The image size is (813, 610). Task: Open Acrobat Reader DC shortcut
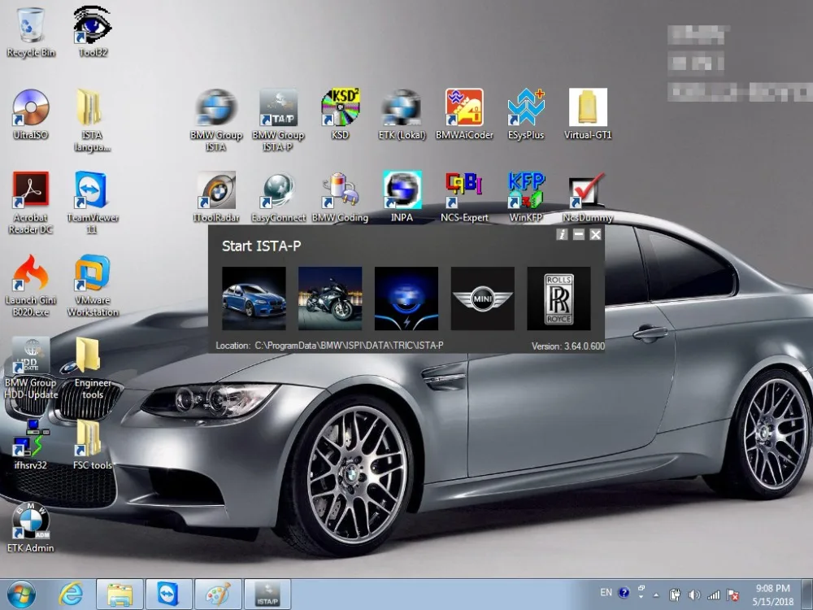pos(31,203)
